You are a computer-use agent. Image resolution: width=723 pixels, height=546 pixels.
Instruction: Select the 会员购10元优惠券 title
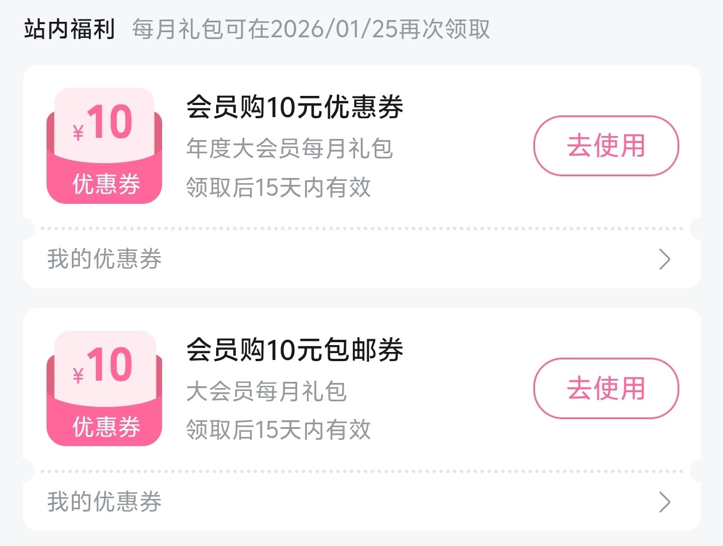pyautogui.click(x=295, y=108)
